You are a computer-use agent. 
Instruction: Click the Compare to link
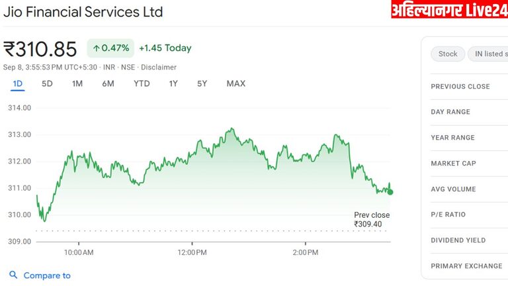(x=47, y=275)
